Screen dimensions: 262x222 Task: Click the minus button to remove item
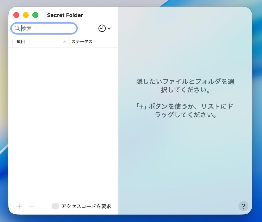32,206
